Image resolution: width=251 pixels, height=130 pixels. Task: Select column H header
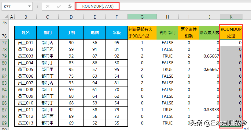[168, 17]
